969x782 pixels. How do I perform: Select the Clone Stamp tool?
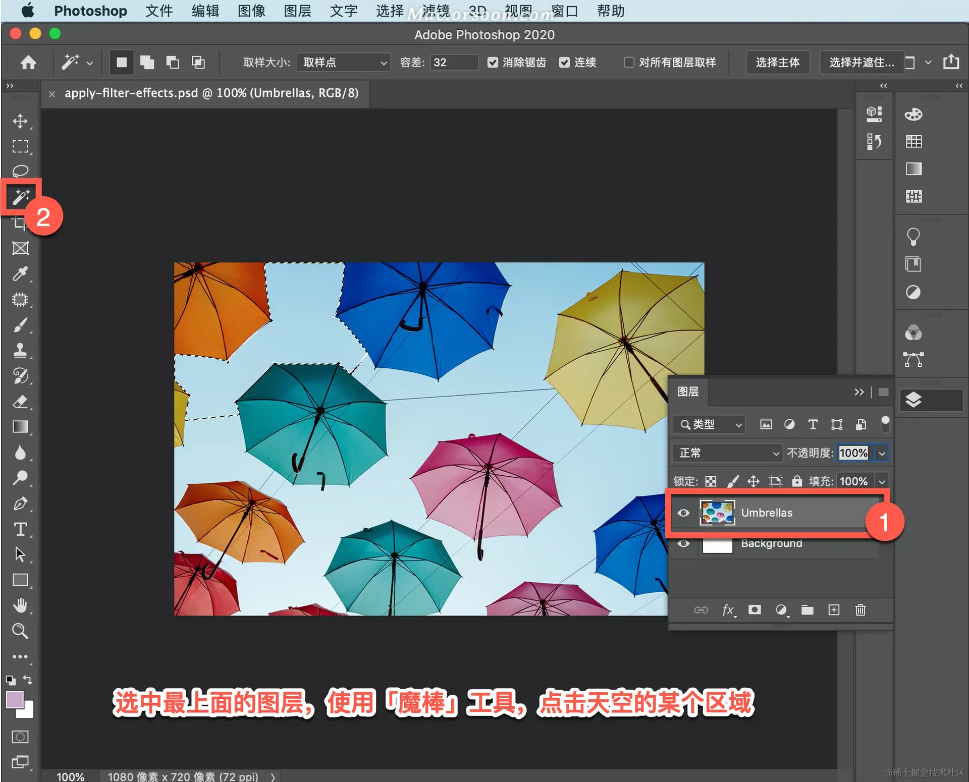[20, 350]
